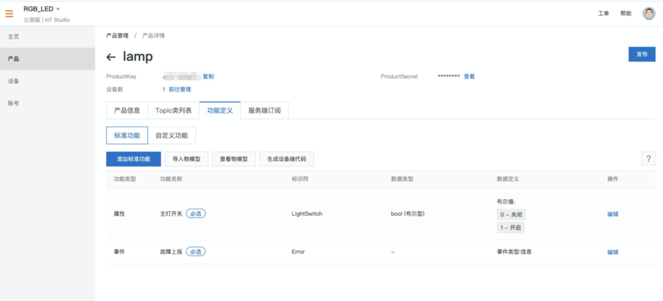Click the back arrow beside lamp

tap(111, 57)
